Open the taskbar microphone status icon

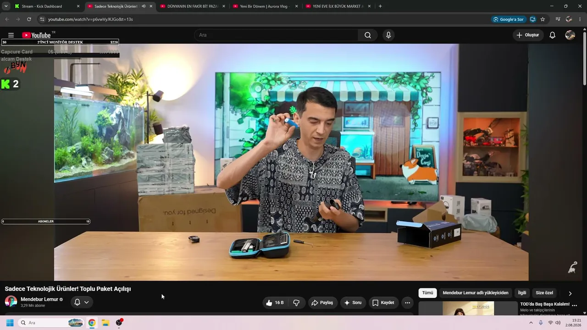(x=541, y=323)
